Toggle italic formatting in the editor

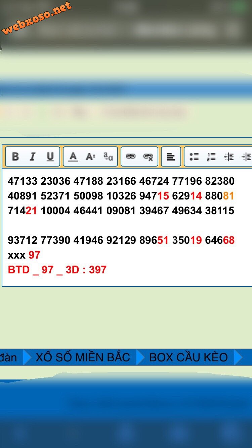tap(33, 156)
